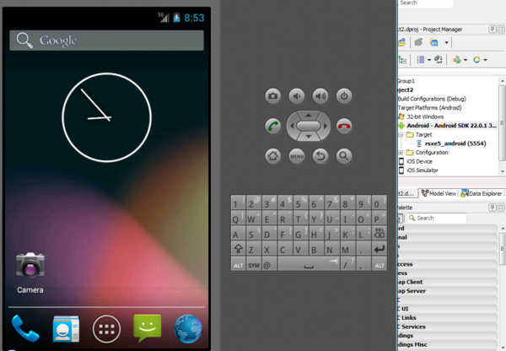Open the Messaging app in the dock

[147, 328]
